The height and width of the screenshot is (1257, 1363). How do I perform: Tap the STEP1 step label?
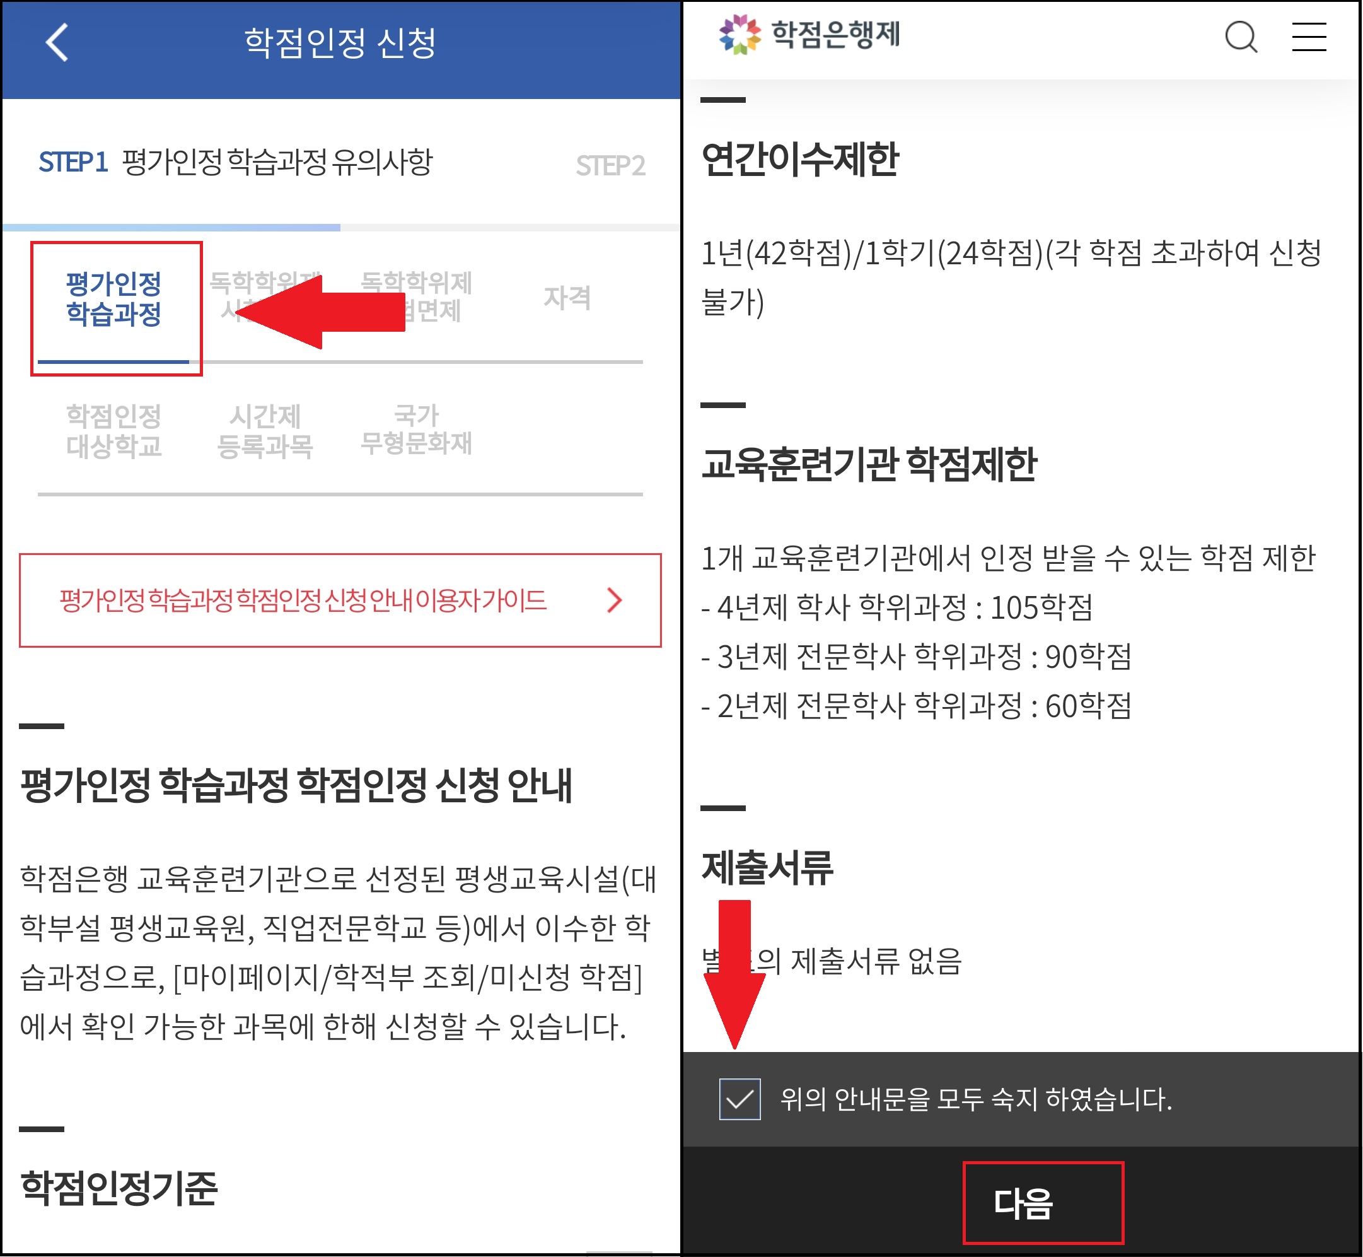click(72, 163)
